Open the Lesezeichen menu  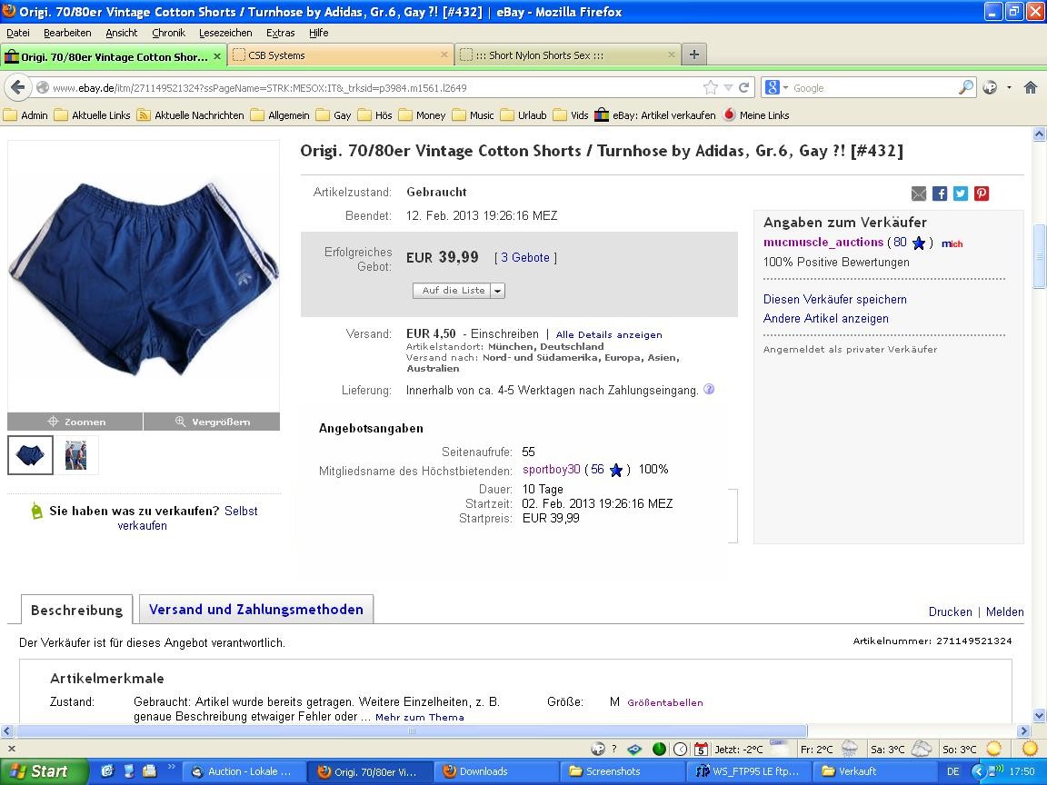pyautogui.click(x=225, y=33)
